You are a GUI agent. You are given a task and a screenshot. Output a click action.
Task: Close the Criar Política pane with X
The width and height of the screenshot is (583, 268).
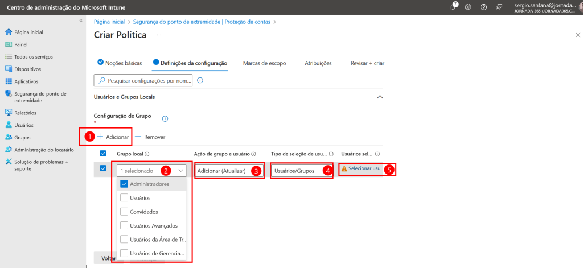click(578, 35)
